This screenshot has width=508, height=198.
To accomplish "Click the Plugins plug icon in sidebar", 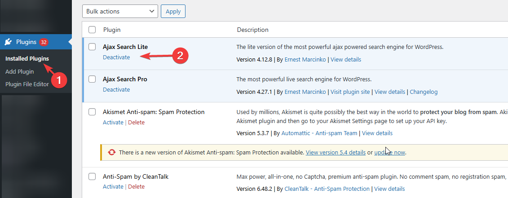I will coord(9,42).
